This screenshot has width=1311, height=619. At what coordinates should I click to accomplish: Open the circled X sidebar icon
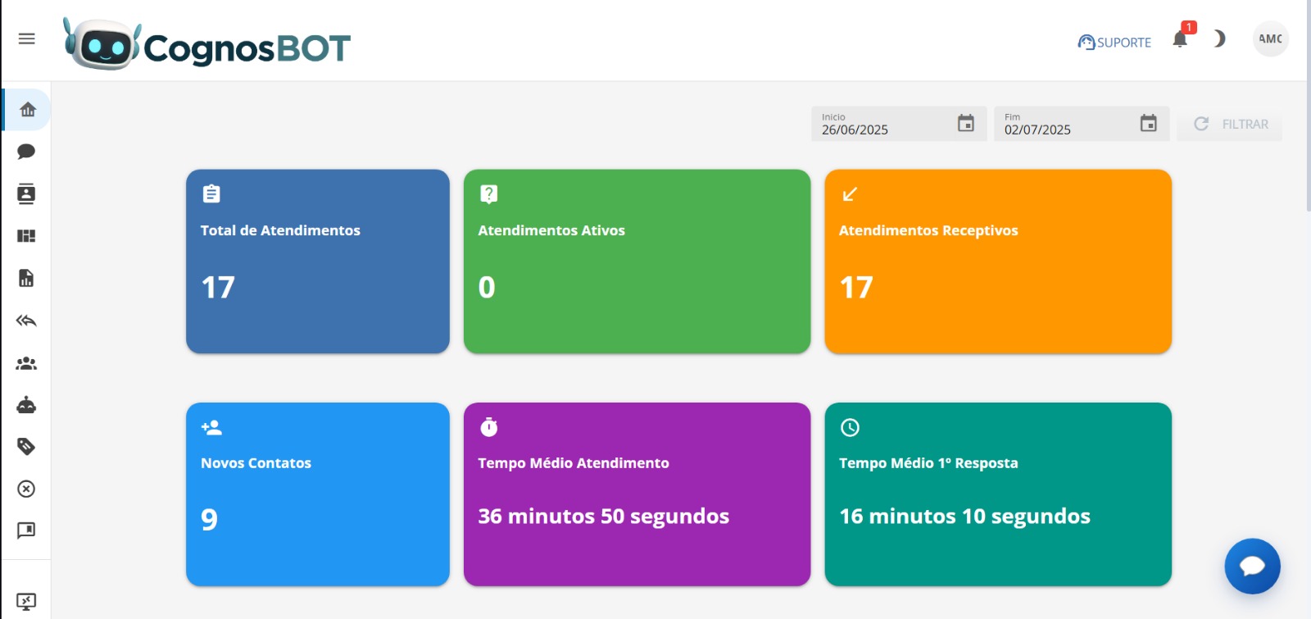click(x=26, y=489)
